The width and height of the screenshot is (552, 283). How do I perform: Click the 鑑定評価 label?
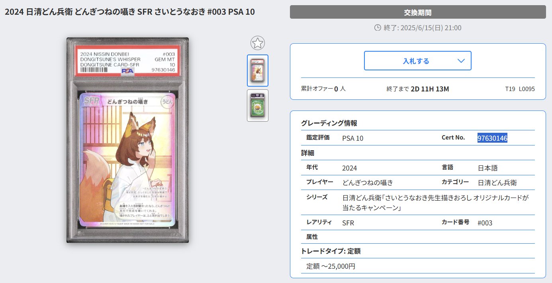318,138
